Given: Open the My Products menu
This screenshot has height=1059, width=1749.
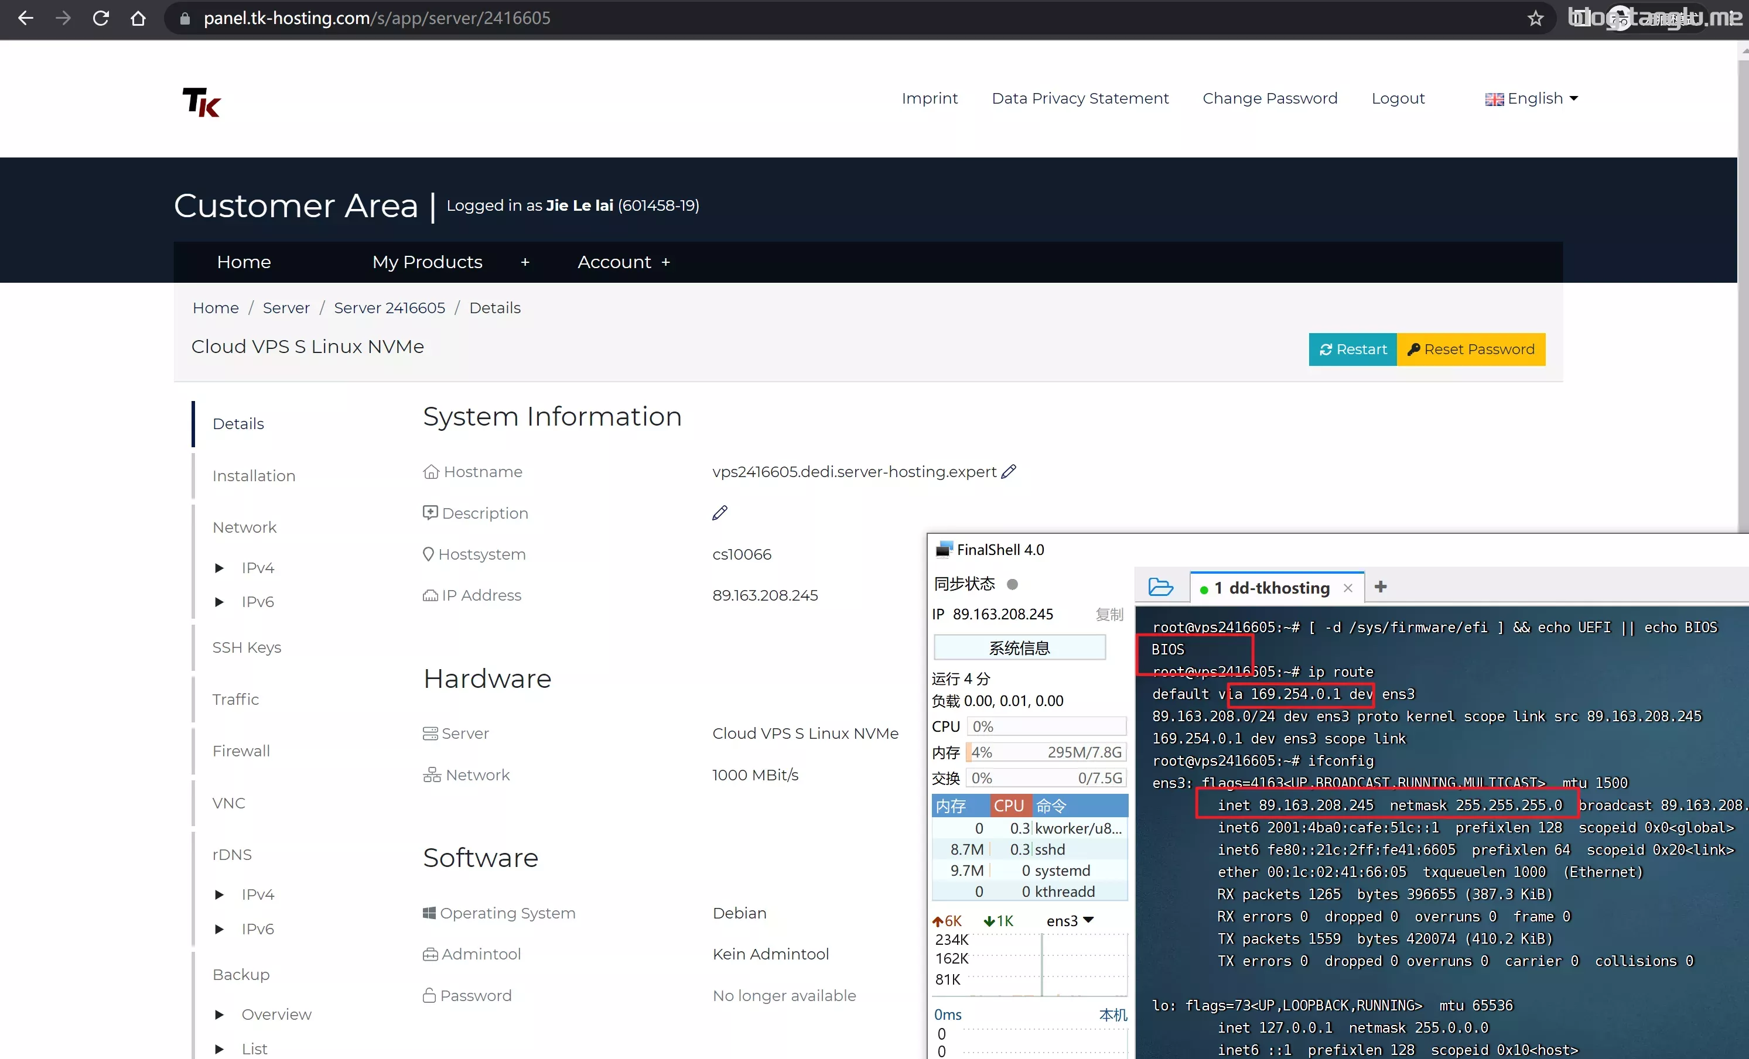Looking at the screenshot, I should 426,262.
